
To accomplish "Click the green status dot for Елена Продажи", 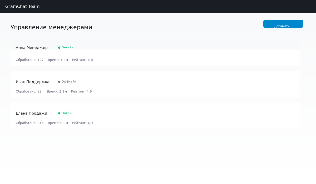I will click(59, 113).
